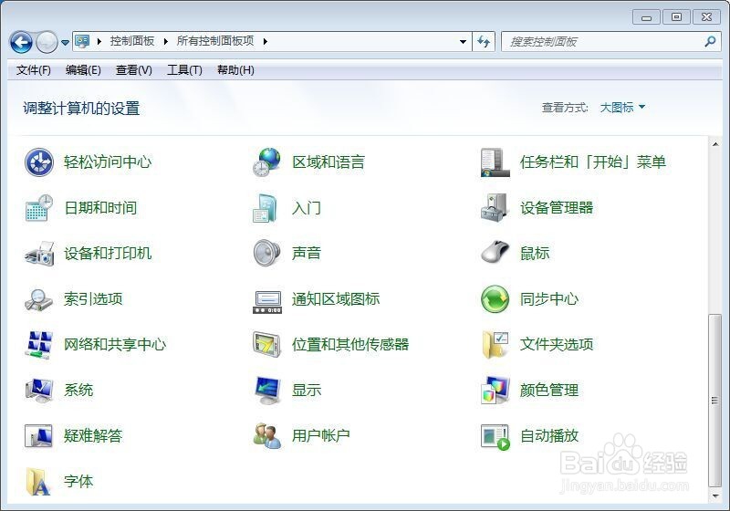This screenshot has width=730, height=511.
Task: Click the 所有控制面板项 breadcrumb
Action: point(215,41)
